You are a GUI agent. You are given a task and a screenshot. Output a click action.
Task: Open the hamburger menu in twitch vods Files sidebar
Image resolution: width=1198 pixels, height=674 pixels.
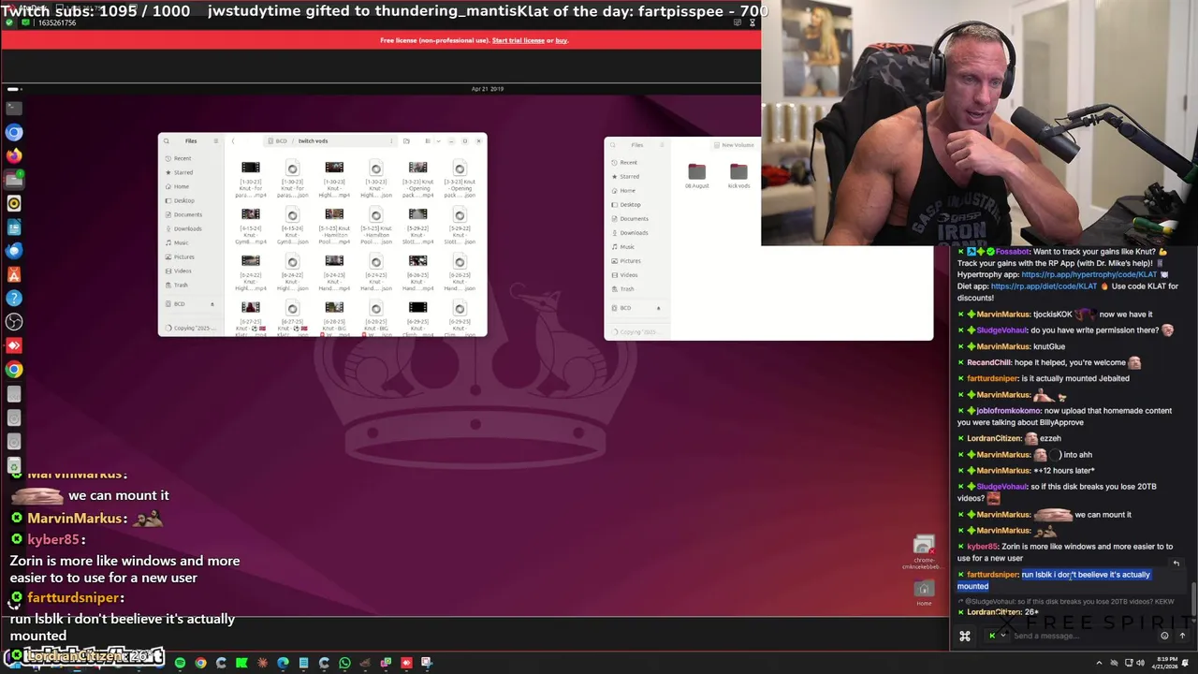215,141
